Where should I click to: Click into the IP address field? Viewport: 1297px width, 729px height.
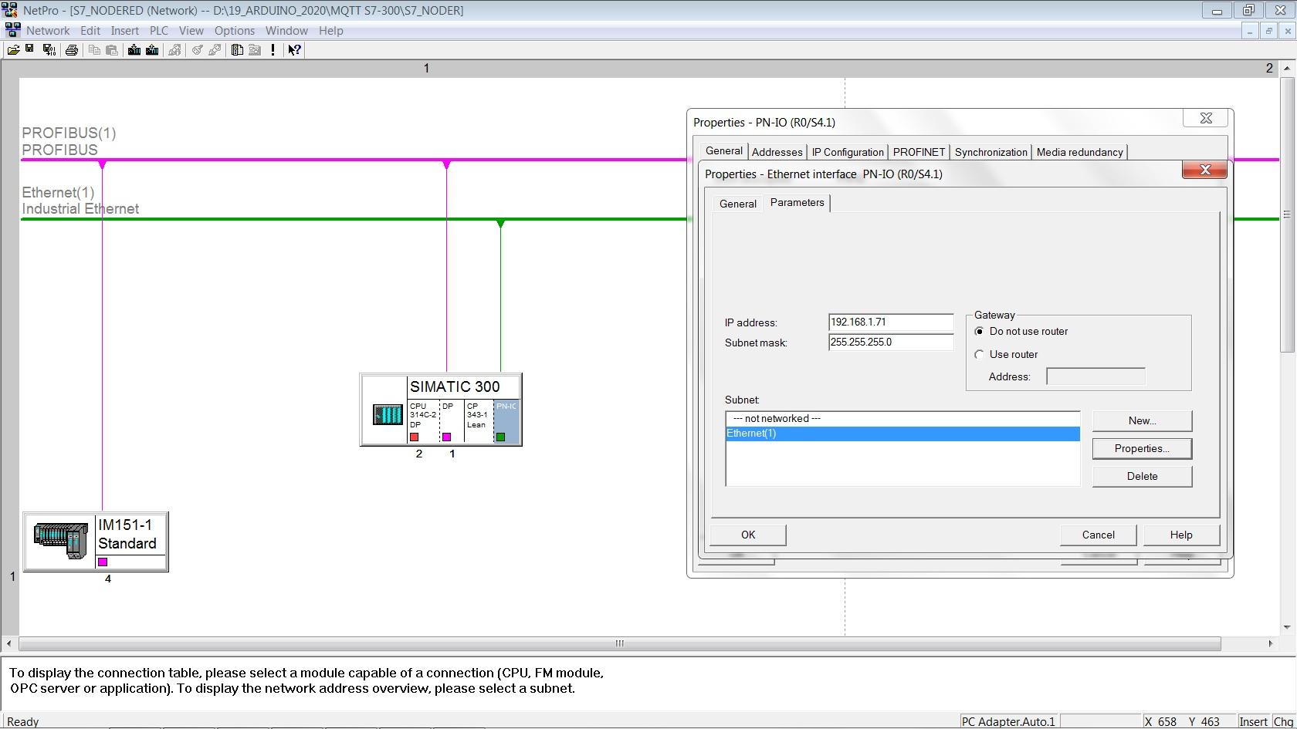(891, 322)
